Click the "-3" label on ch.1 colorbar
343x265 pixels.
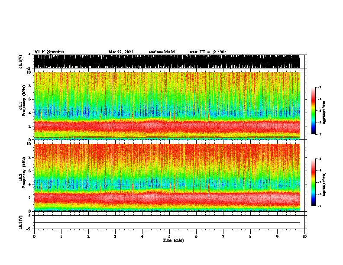point(319,87)
